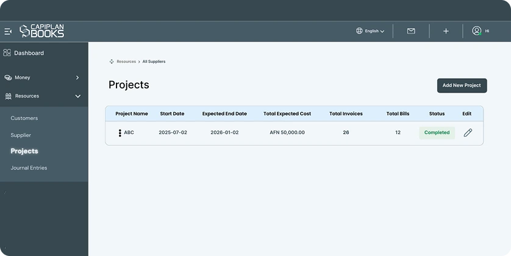Click the Completed status badge

pos(437,132)
